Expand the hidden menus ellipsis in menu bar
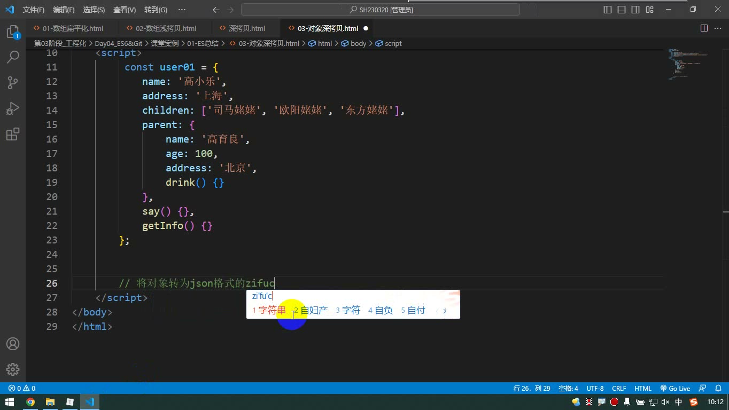This screenshot has width=729, height=410. point(182,10)
